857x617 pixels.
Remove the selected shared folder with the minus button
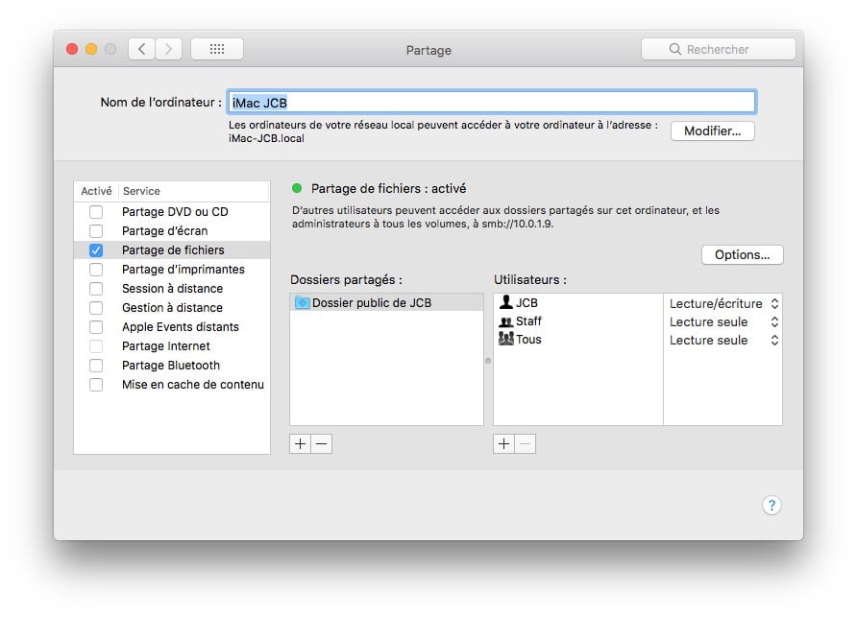coord(321,444)
